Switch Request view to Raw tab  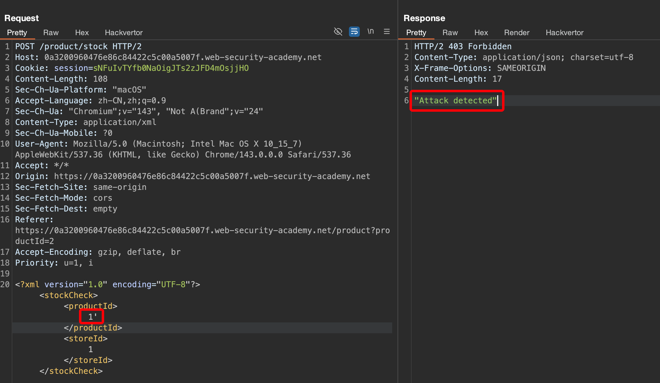[51, 33]
